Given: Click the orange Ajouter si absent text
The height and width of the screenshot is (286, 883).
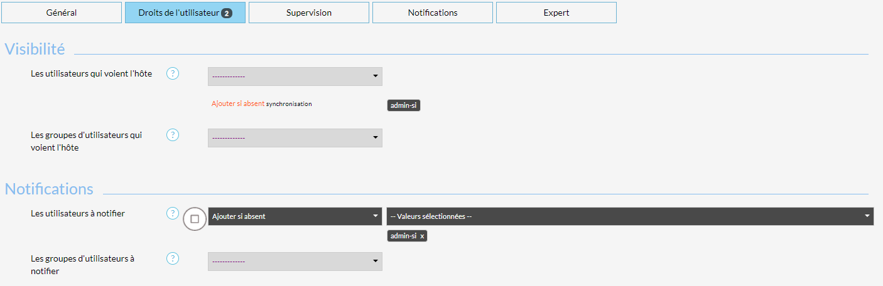Looking at the screenshot, I should pyautogui.click(x=238, y=104).
